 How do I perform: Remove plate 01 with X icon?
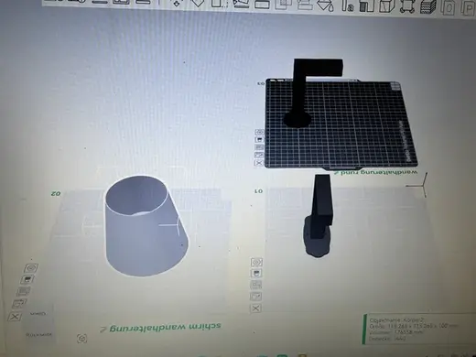click(255, 308)
